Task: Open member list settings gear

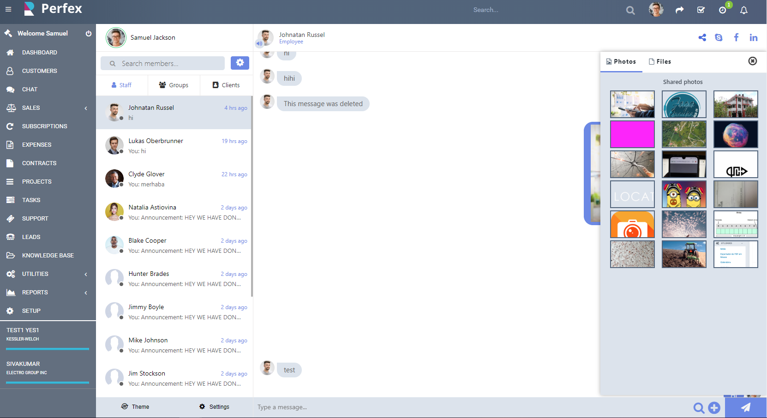Action: pyautogui.click(x=240, y=63)
